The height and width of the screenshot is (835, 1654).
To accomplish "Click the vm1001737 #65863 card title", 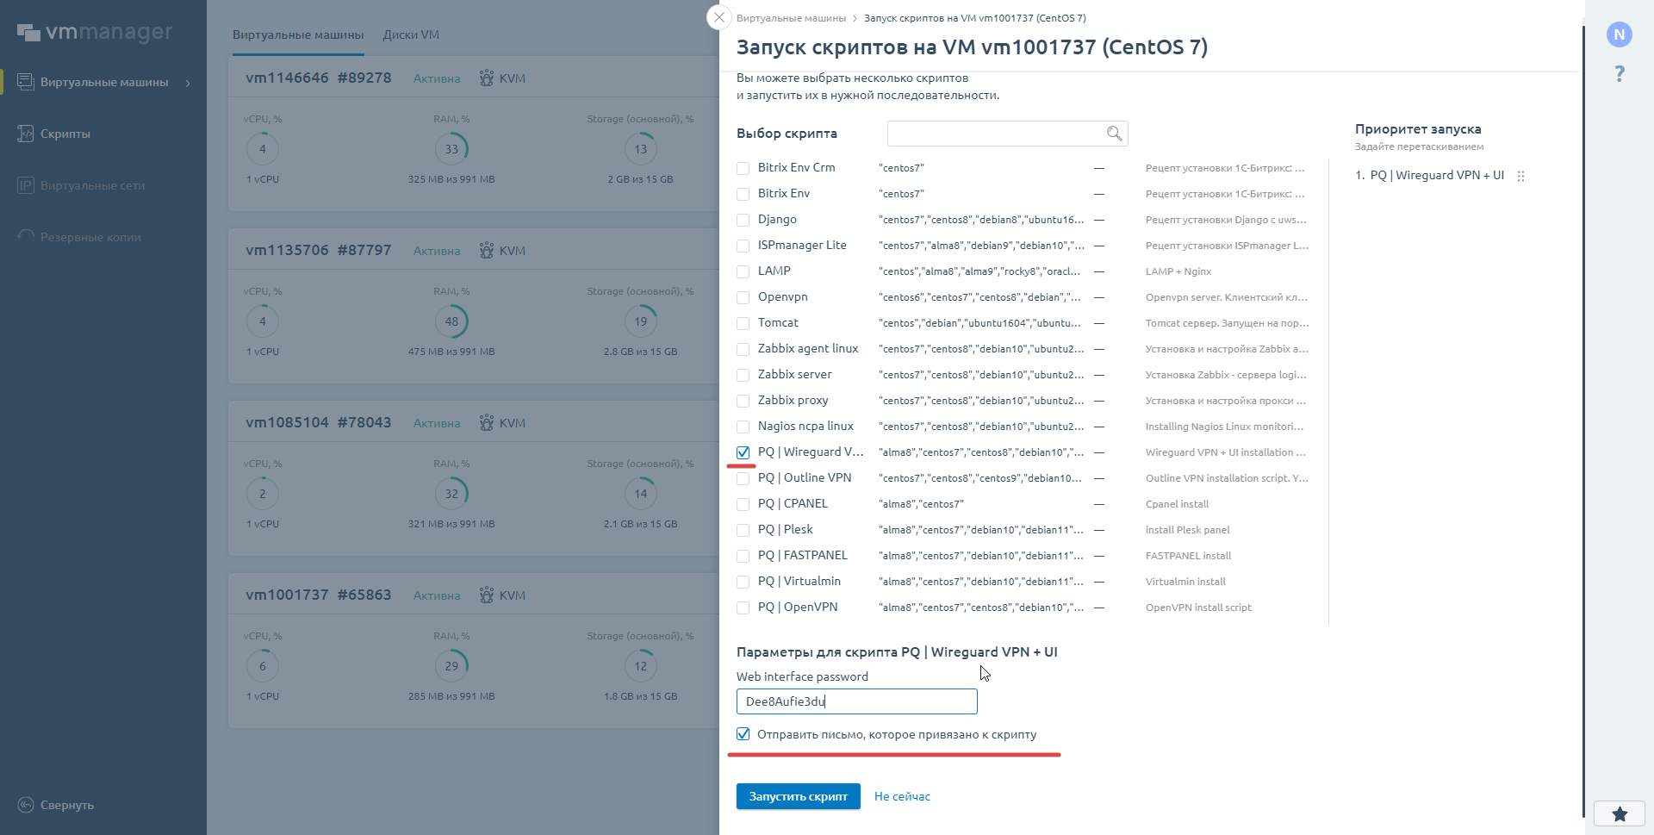I will pos(318,595).
